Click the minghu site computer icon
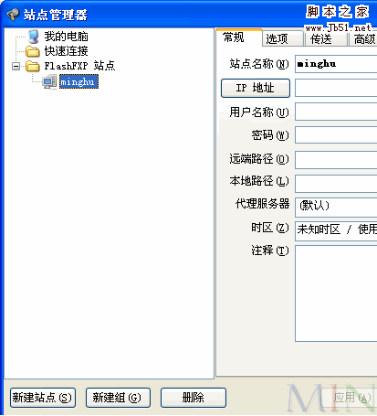377x416 pixels. (49, 81)
